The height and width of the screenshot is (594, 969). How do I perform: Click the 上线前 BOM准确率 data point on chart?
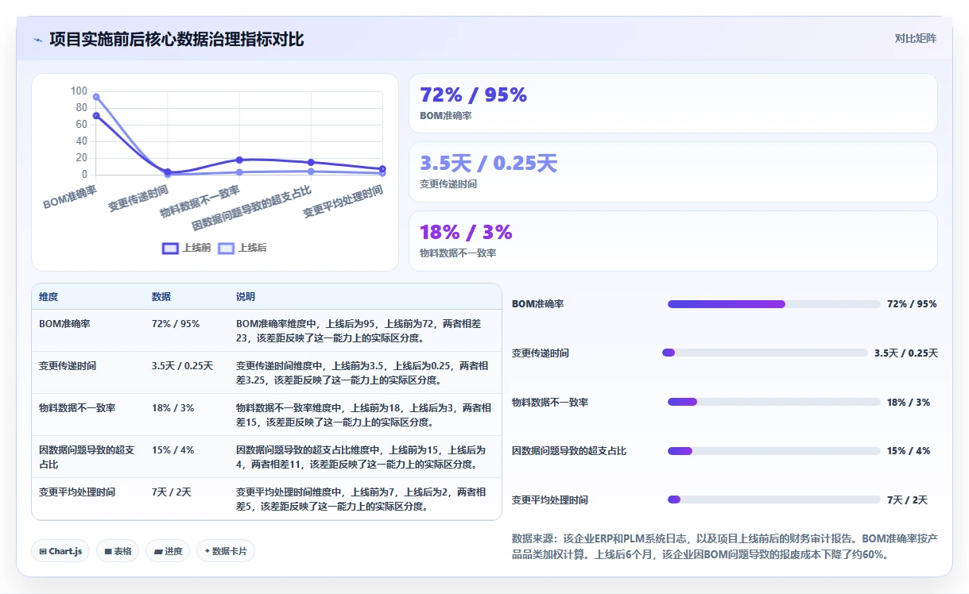point(96,115)
